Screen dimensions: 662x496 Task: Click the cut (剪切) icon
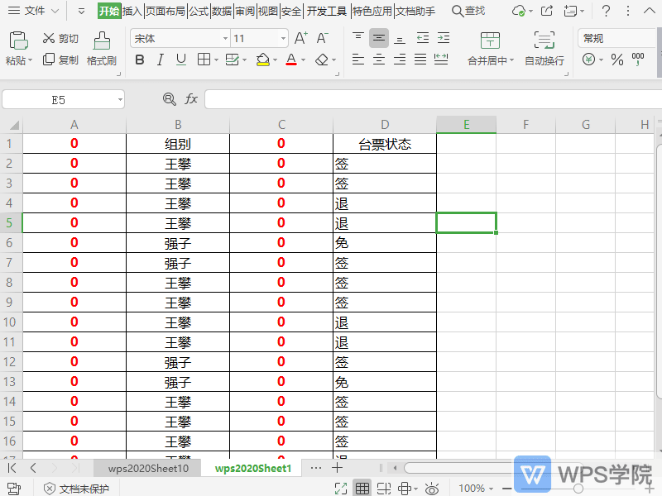51,38
